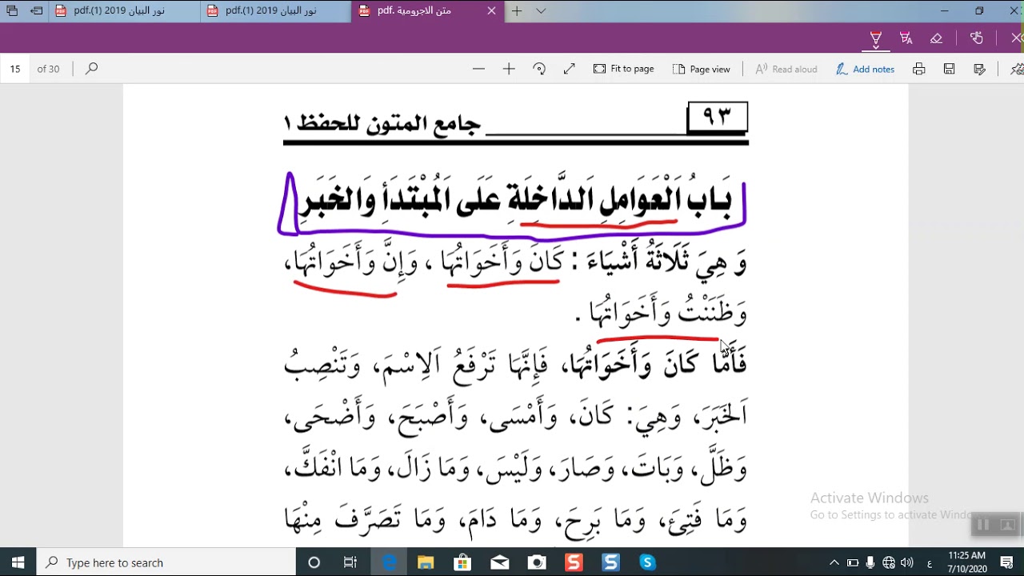Open volume control in tray
Image resolution: width=1024 pixels, height=576 pixels.
[x=906, y=562]
